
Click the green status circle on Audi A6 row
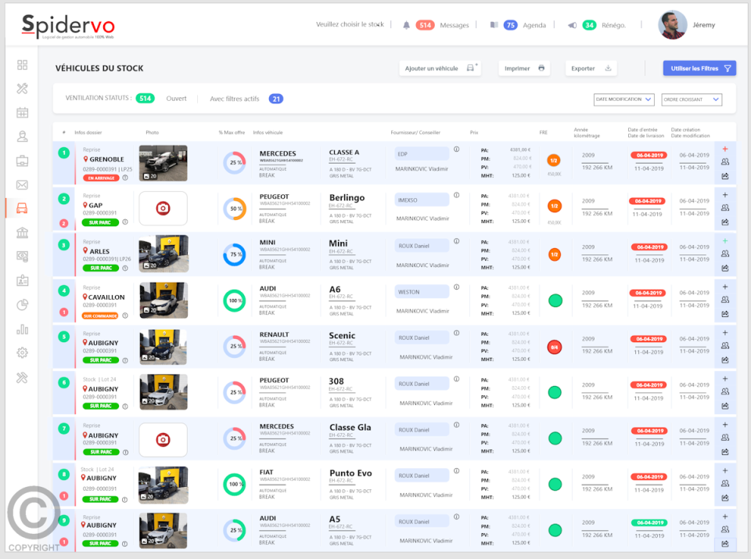[555, 300]
